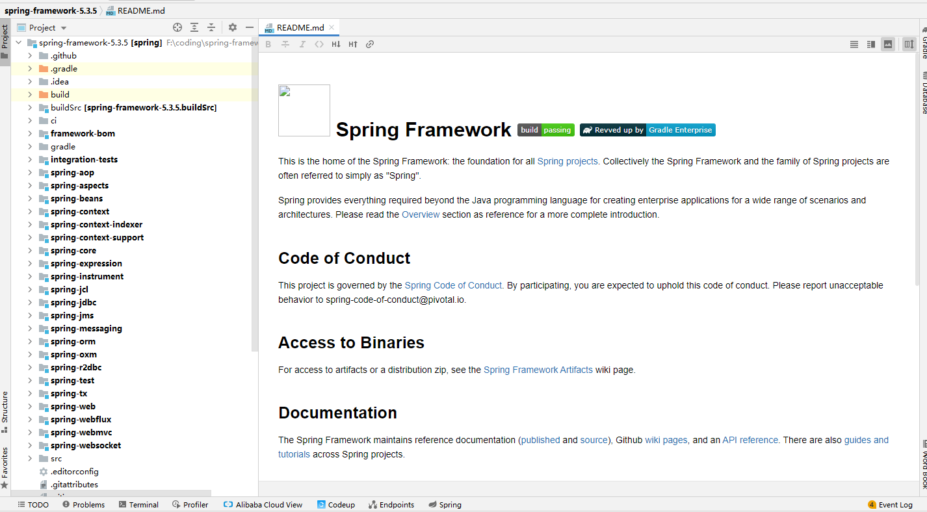
Task: Toggle auto-scroll preview button
Action: coord(909,44)
